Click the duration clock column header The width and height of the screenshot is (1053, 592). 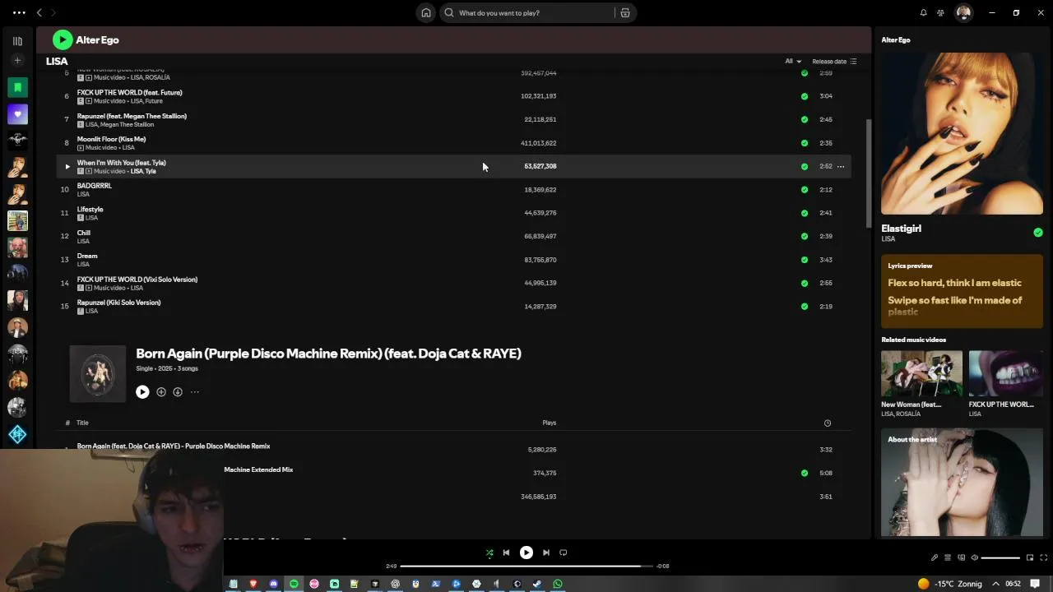point(828,423)
